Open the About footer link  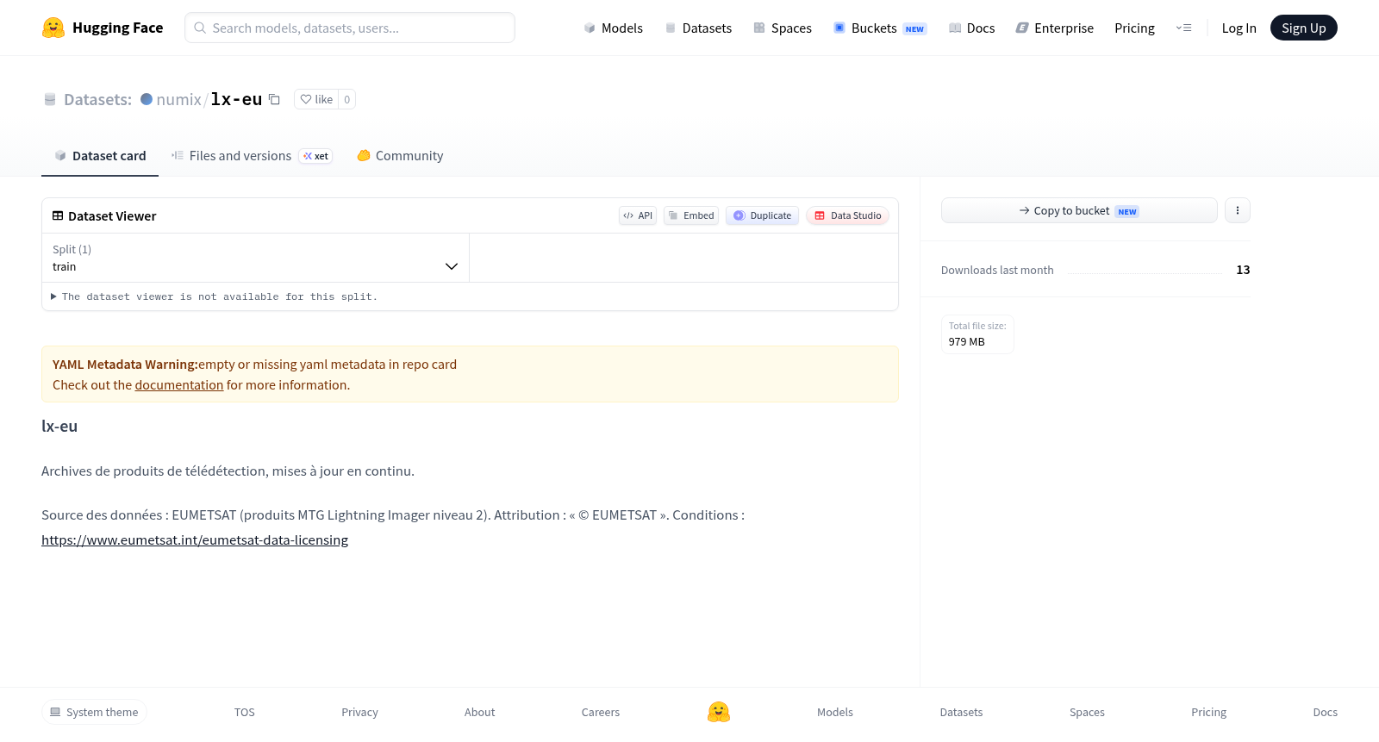479,712
